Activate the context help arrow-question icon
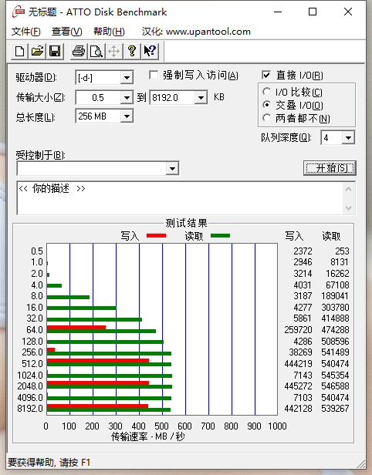 click(x=150, y=51)
